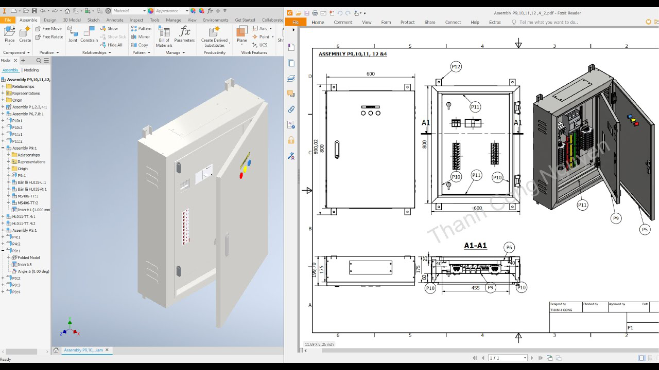Click the Save icon in Inventor quick access
The width and height of the screenshot is (659, 370).
34,11
